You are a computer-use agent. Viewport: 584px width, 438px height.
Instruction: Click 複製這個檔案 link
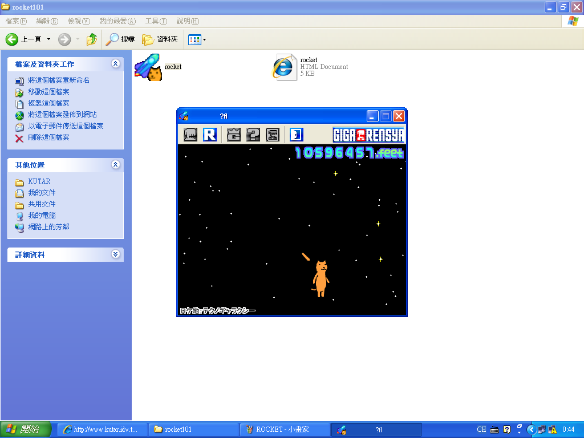[x=49, y=103]
